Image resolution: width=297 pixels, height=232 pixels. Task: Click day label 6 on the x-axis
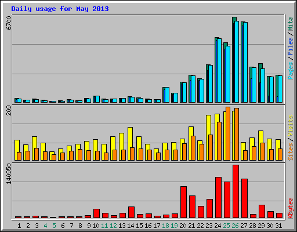(63, 226)
